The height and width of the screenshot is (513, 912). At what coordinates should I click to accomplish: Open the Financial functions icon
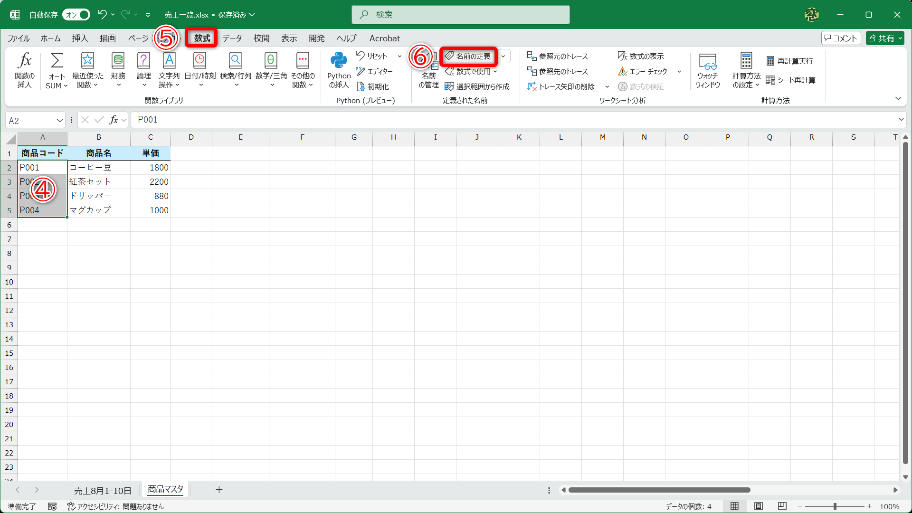click(x=118, y=61)
